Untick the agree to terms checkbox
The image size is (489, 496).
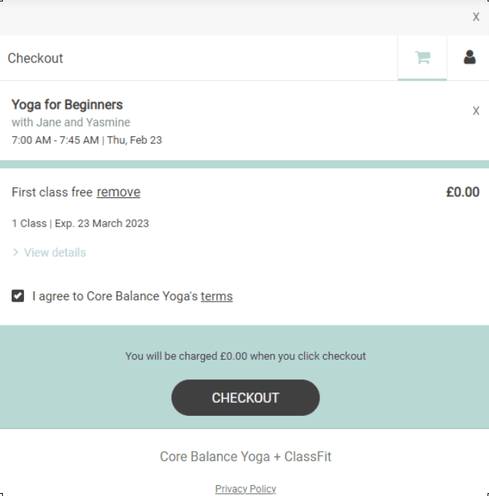[x=18, y=296]
